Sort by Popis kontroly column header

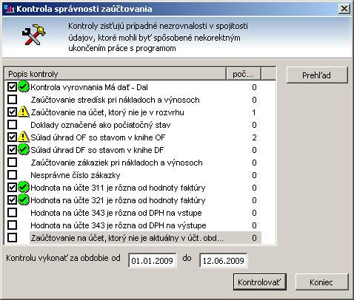coord(116,74)
